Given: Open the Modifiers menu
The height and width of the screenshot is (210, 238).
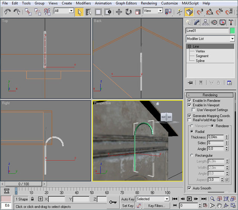Looking at the screenshot, I should [x=83, y=3].
